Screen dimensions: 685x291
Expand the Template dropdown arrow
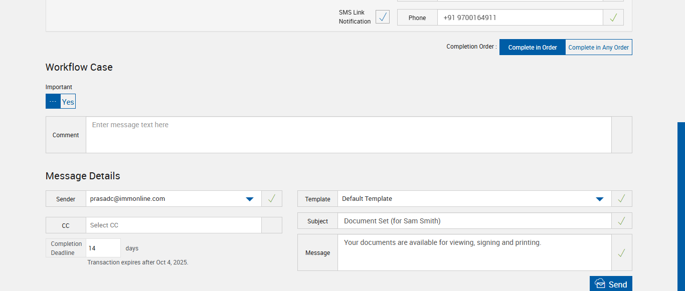(599, 199)
